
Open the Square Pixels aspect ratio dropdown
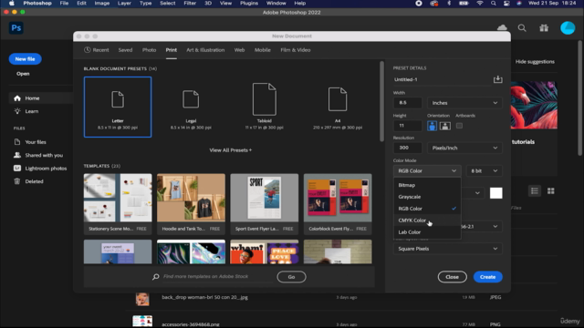[x=448, y=249]
